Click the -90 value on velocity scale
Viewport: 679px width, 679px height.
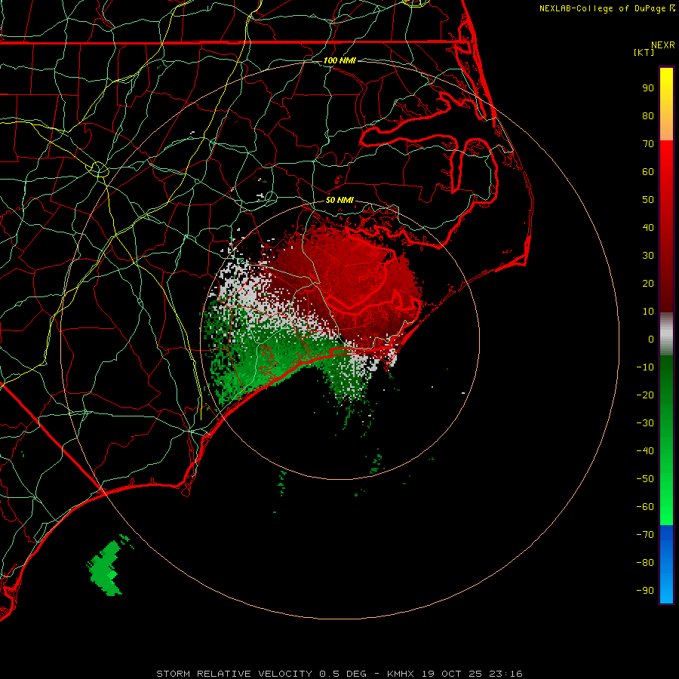click(645, 591)
